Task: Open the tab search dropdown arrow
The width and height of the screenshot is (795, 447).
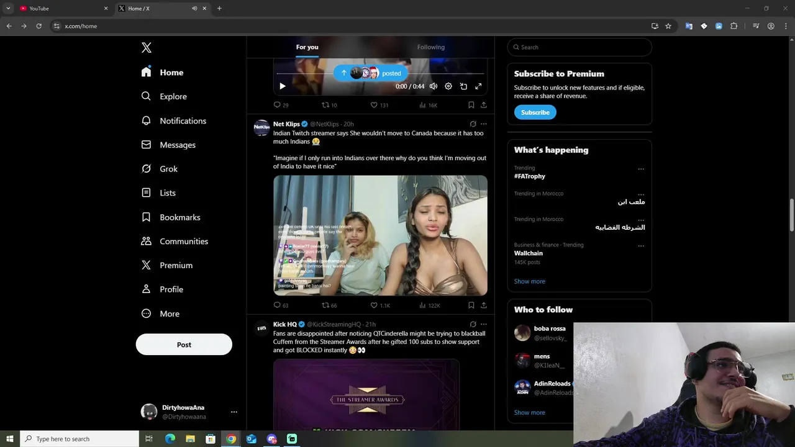Action: 8,8
